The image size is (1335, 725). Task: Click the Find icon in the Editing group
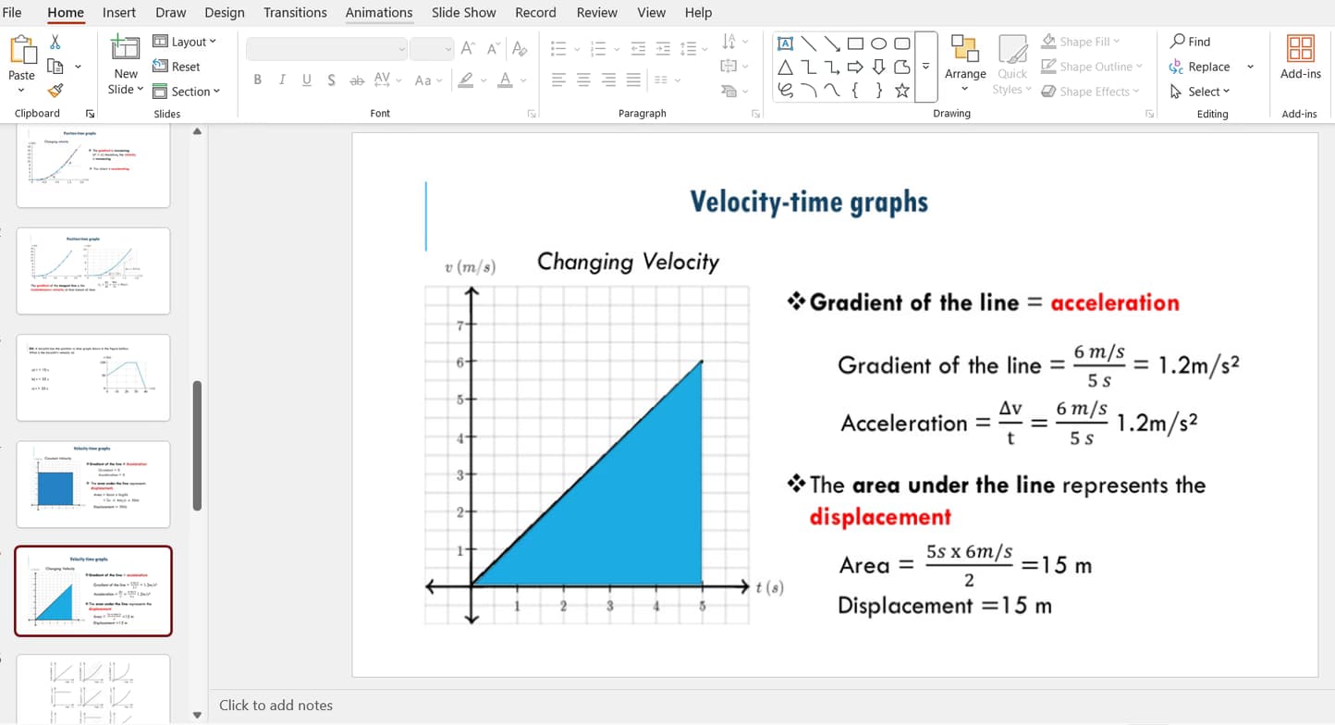click(1190, 41)
